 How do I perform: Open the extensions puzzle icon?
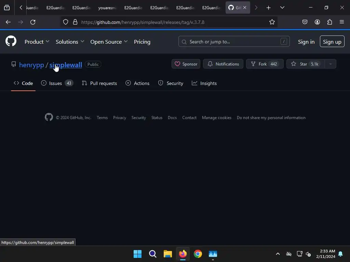(x=330, y=22)
